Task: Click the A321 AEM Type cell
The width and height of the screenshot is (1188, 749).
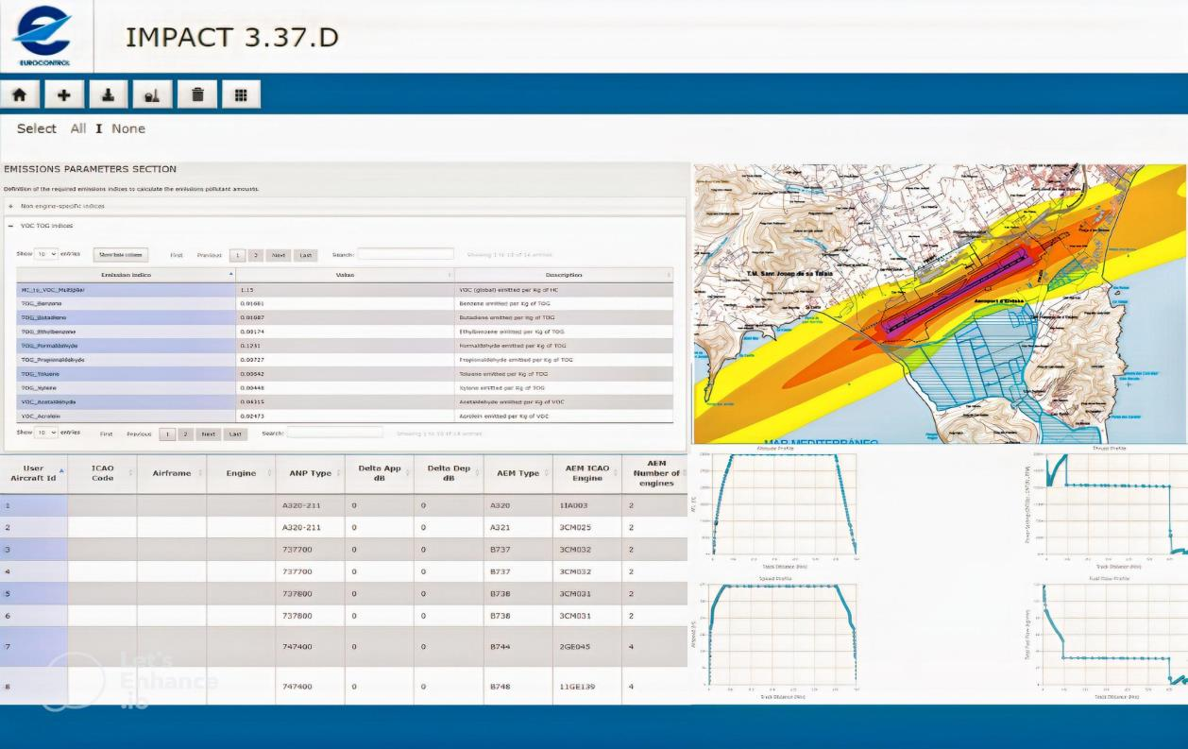Action: tap(518, 527)
